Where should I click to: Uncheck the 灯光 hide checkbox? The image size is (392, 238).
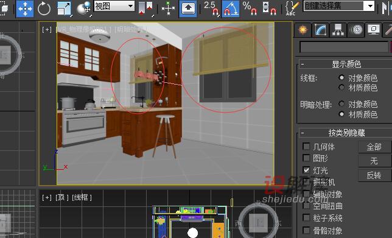(306, 170)
